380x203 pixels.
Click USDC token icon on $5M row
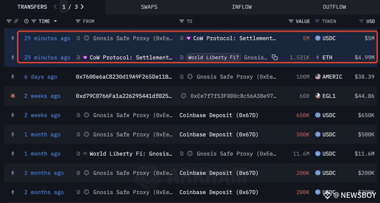[318, 38]
